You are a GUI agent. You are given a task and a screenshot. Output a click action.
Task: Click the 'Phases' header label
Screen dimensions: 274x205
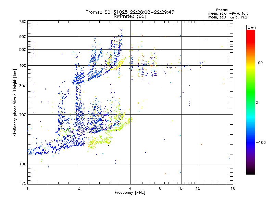(222, 10)
